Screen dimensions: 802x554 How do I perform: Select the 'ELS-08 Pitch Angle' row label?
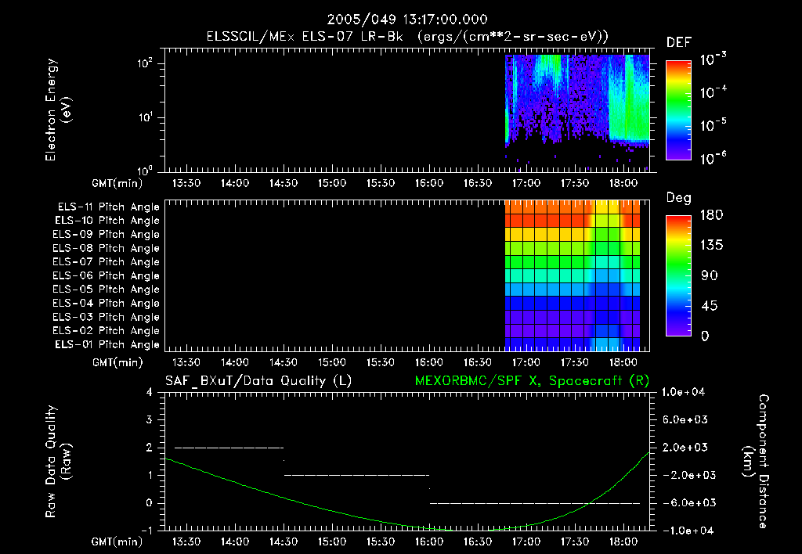click(107, 248)
